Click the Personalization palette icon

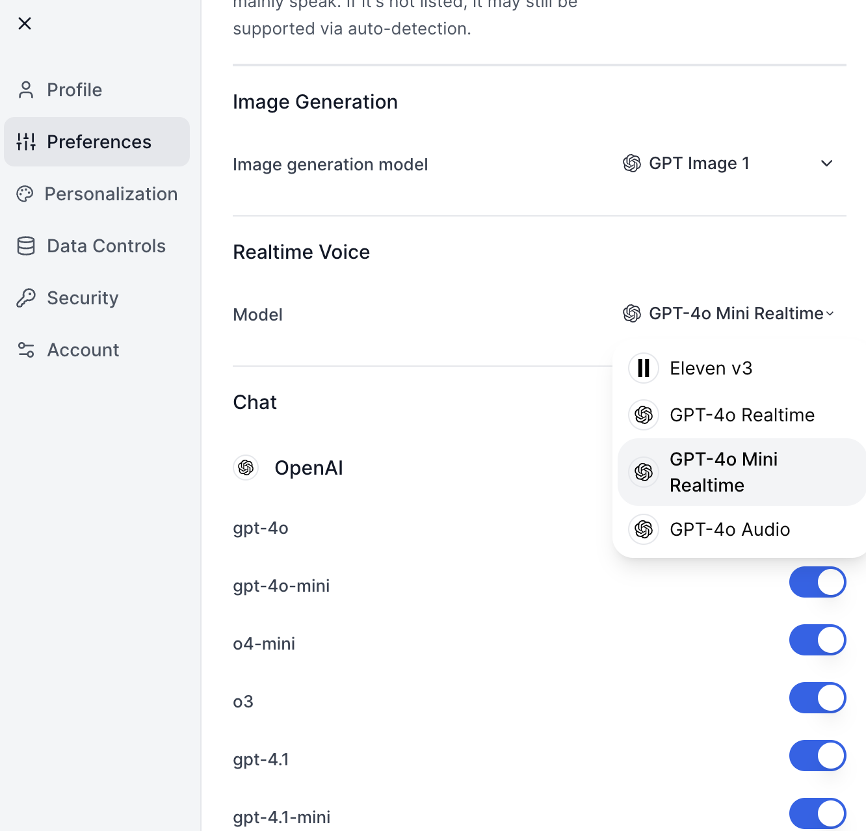(x=25, y=194)
